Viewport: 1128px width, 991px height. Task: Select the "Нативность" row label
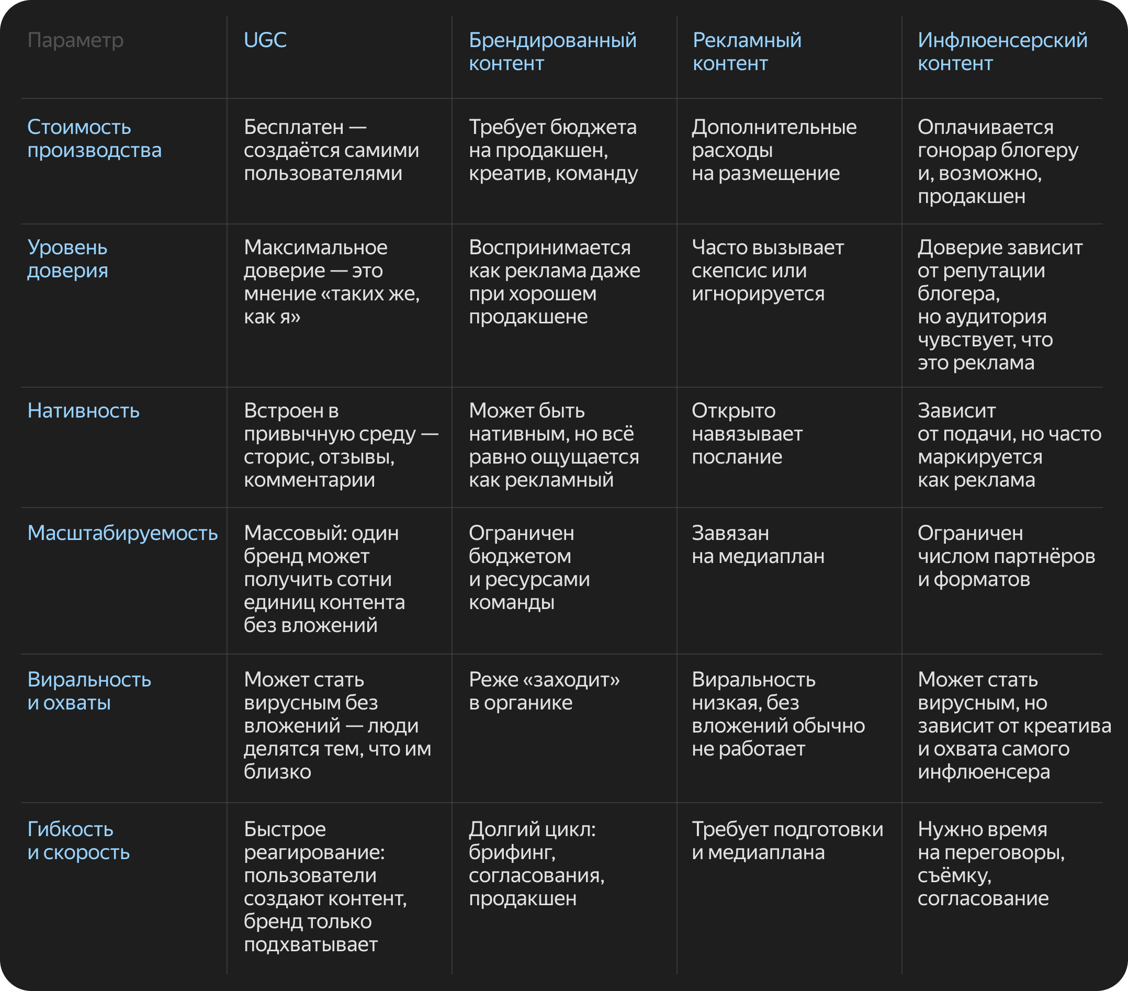click(x=83, y=411)
